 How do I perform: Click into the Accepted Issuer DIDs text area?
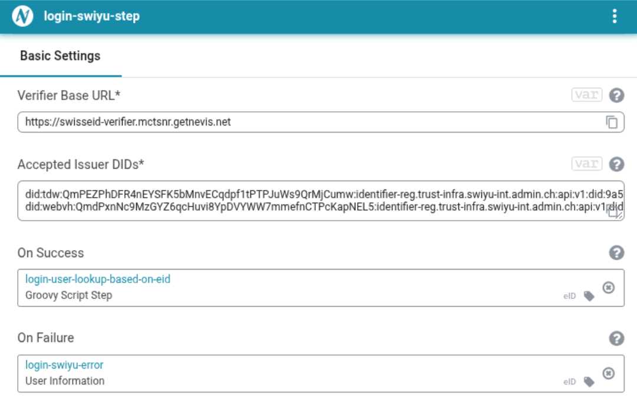[313, 201]
